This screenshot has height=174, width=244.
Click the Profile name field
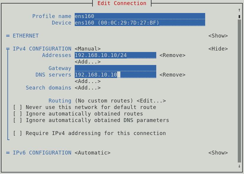(x=140, y=16)
